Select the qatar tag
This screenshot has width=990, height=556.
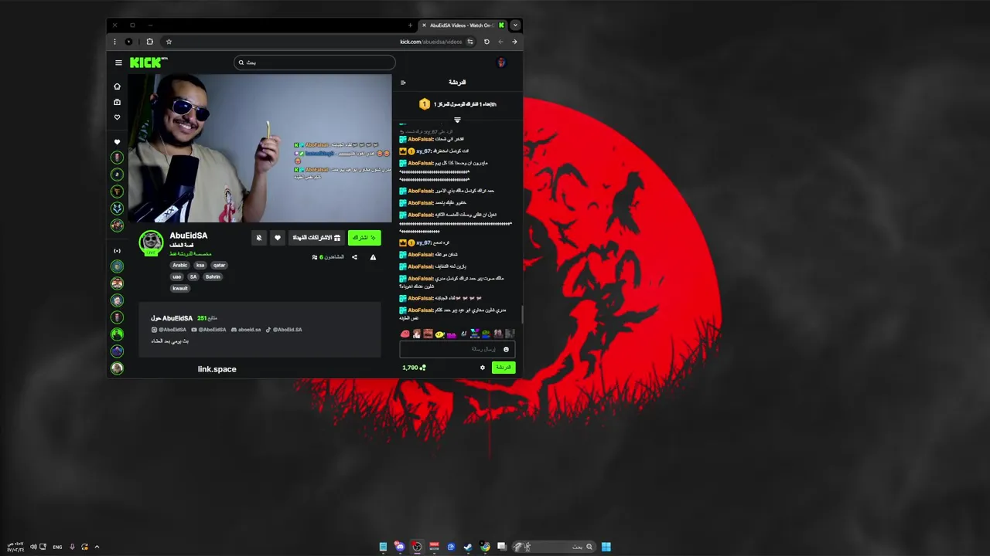coord(219,265)
